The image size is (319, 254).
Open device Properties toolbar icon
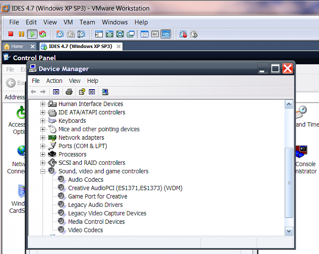pos(82,92)
